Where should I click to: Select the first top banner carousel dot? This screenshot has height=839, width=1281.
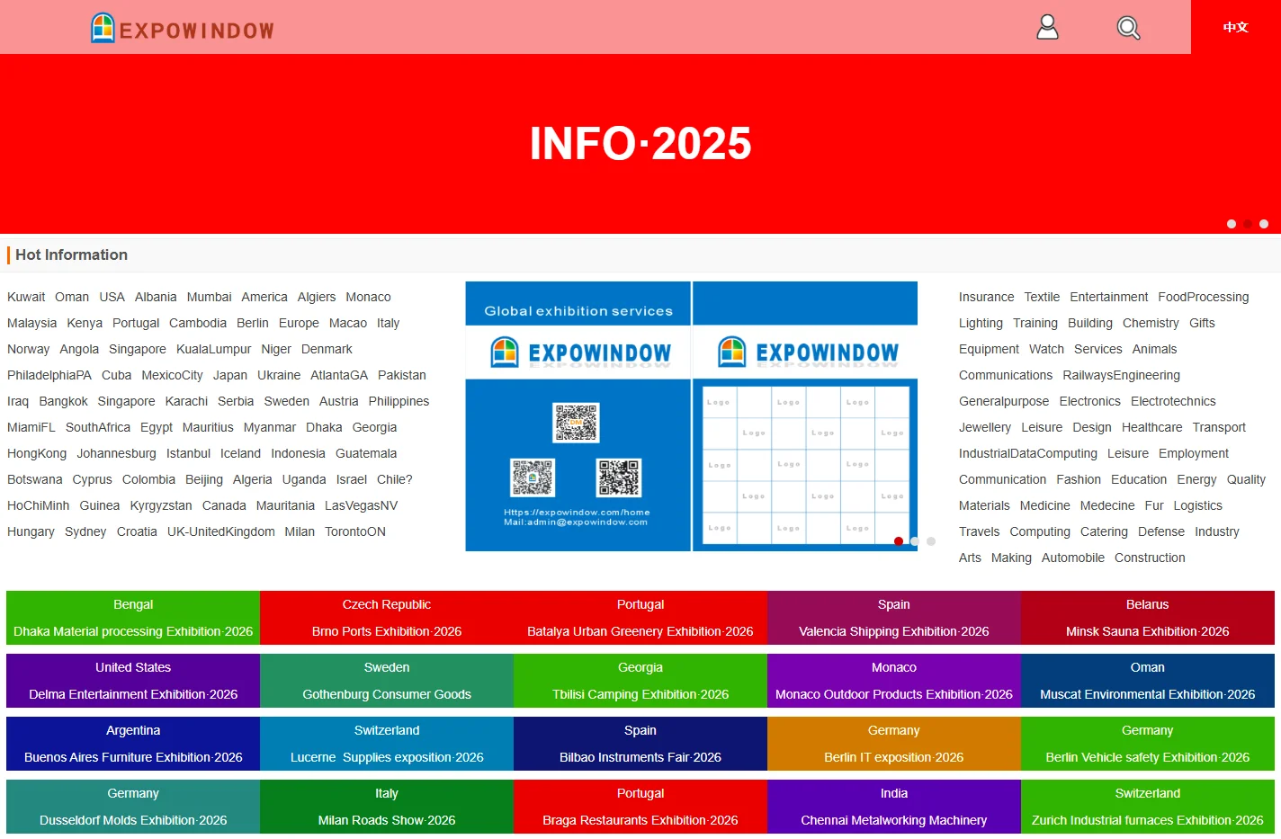[1232, 224]
